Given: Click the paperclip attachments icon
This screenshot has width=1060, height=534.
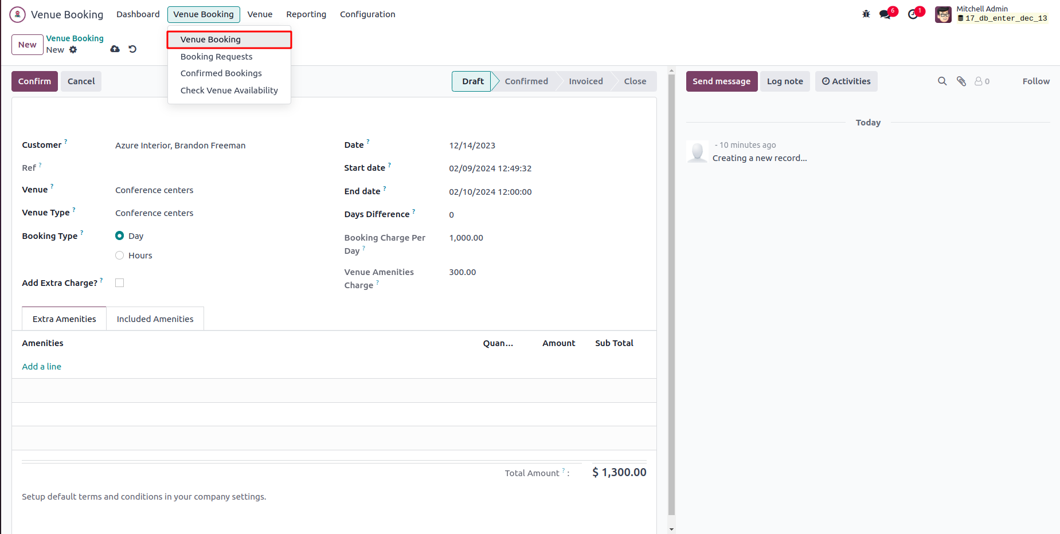Looking at the screenshot, I should tap(961, 81).
